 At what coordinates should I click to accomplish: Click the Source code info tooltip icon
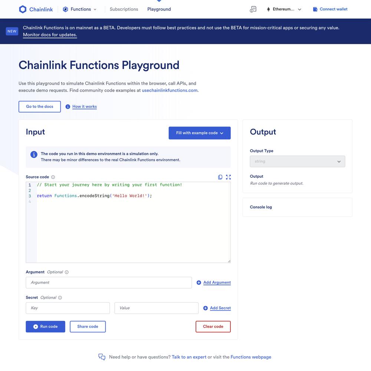tap(53, 177)
